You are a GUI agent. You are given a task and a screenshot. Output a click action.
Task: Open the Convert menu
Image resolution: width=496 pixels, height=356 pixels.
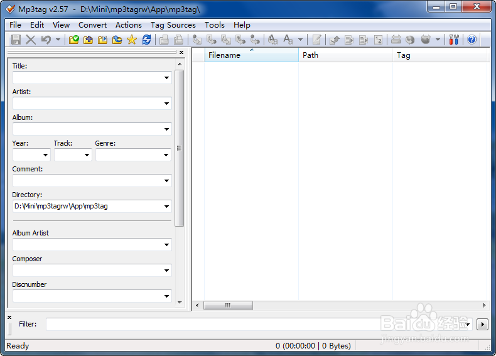coord(93,25)
